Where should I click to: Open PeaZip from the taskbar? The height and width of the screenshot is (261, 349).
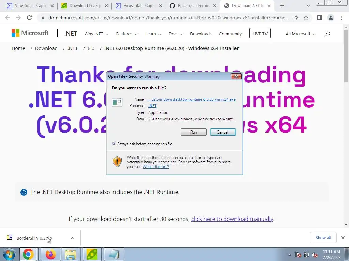[92, 254]
